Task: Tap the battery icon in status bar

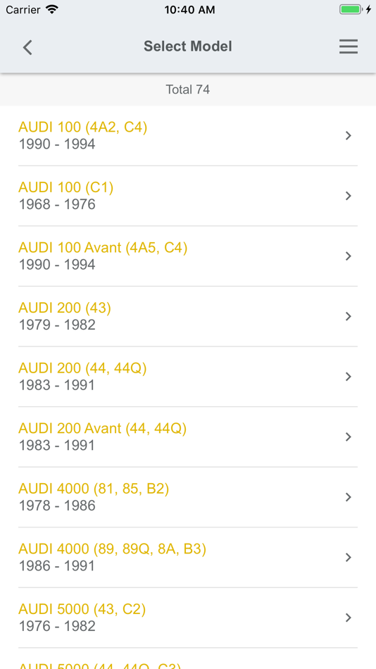Action: click(351, 9)
